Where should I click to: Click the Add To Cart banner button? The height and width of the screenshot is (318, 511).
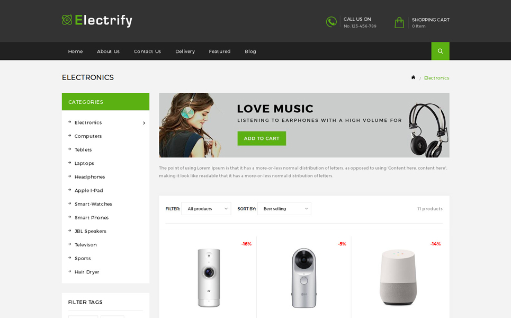coord(262,138)
